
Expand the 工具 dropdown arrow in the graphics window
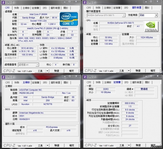(129, 71)
